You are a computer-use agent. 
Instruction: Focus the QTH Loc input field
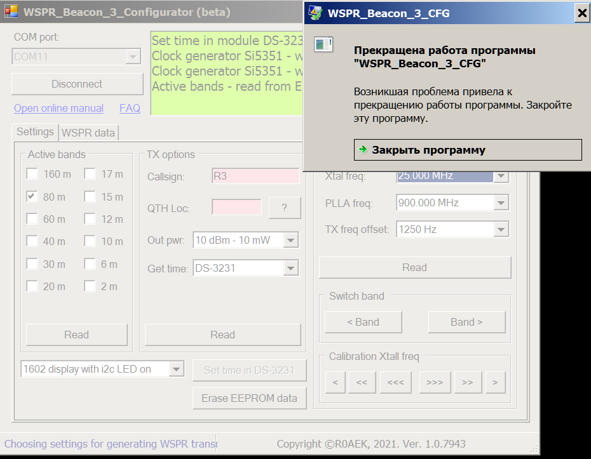pos(236,207)
